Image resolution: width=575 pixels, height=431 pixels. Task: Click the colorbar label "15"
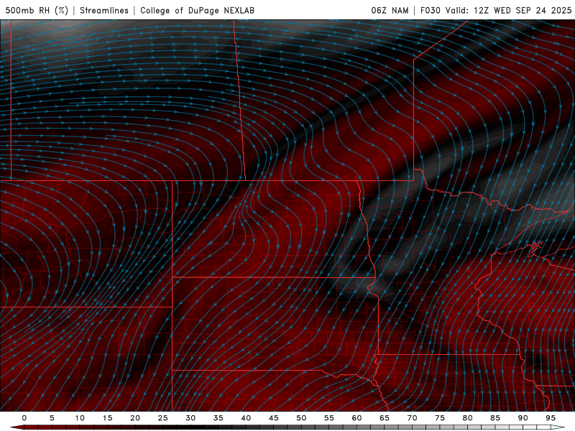(107, 418)
